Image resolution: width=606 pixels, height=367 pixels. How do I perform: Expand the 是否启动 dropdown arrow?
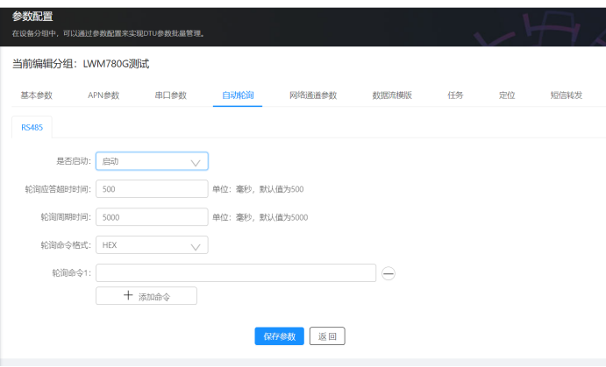click(196, 162)
